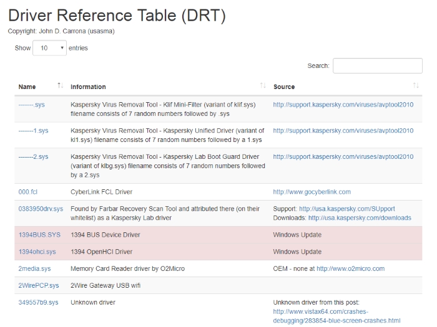
Task: Sort table by Name column arrows
Action: click(60, 86)
